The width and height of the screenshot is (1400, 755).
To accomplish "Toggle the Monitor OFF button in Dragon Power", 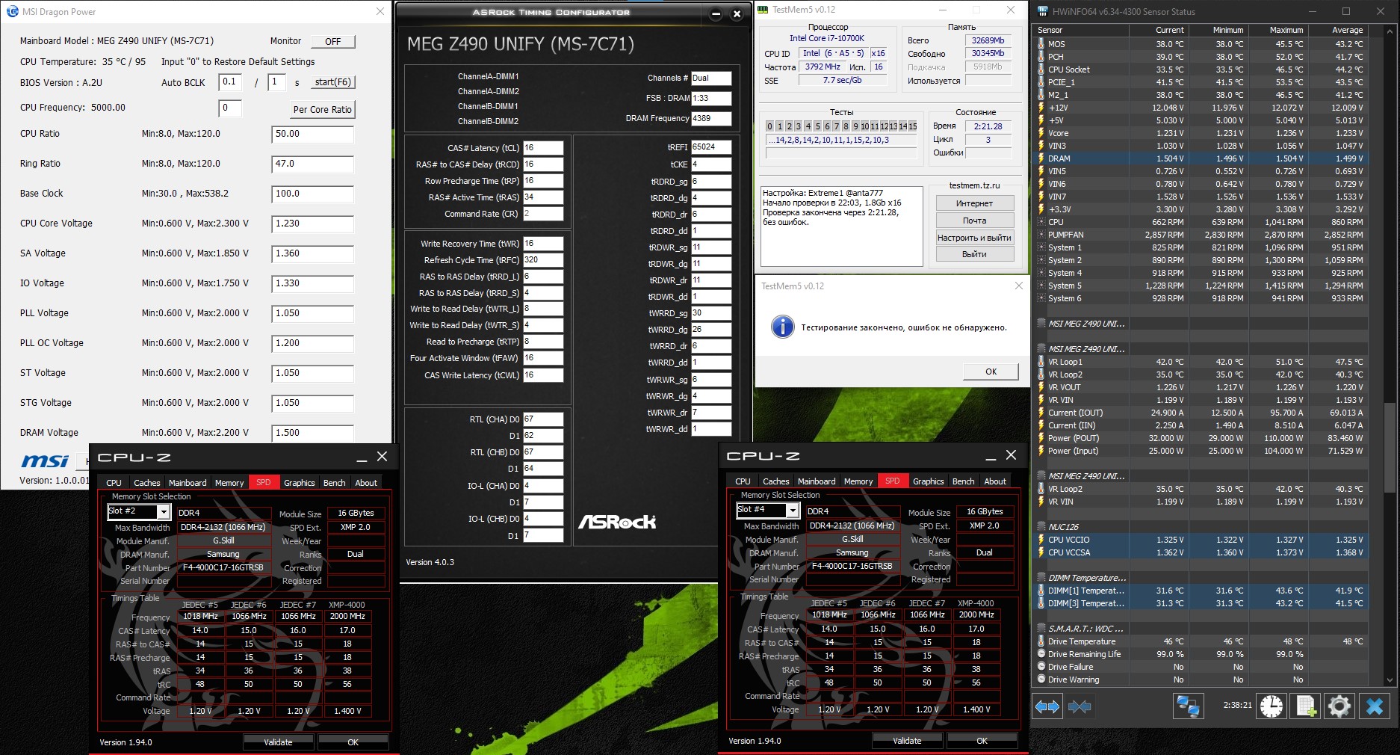I will click(333, 42).
